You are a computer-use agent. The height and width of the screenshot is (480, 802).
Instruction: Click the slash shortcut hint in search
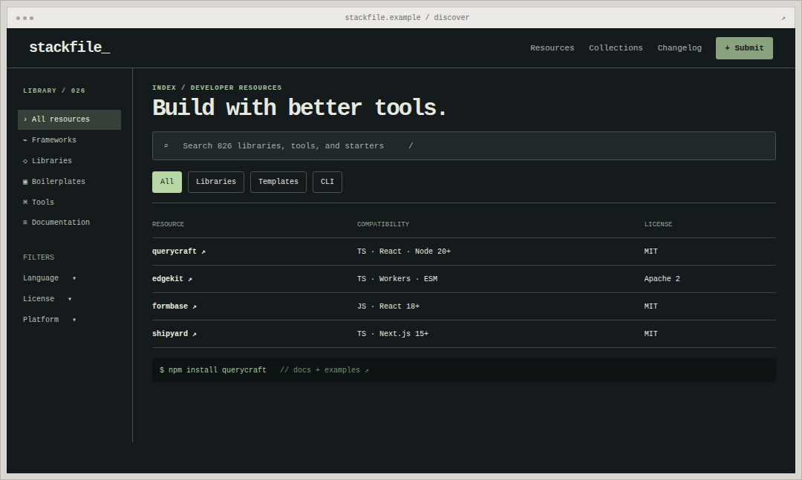[x=411, y=145]
